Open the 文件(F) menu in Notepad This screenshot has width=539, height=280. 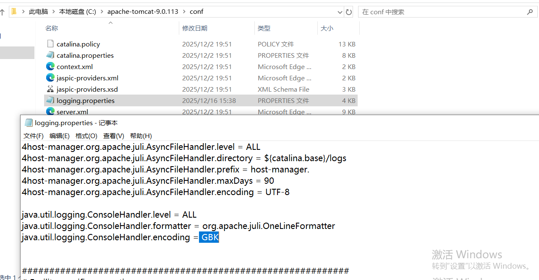point(34,136)
